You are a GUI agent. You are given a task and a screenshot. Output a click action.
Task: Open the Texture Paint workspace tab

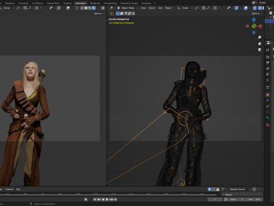[x=53, y=3]
